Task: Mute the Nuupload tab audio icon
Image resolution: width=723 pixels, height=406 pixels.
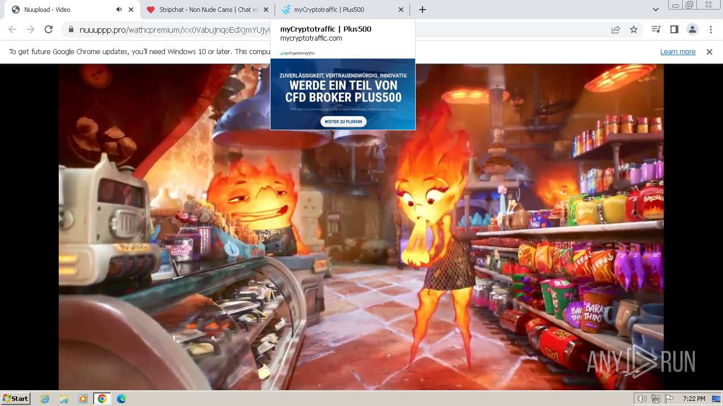Action: [119, 10]
